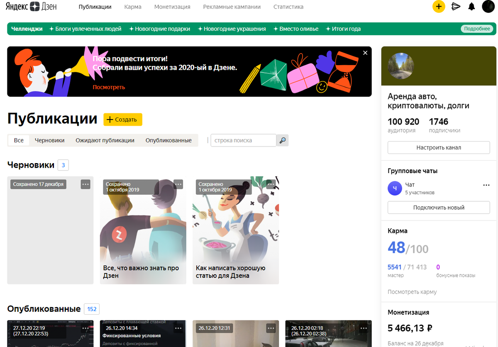498x347 pixels.
Task: Open 'Блоги увлеченных людей' challenge link
Action: click(85, 29)
